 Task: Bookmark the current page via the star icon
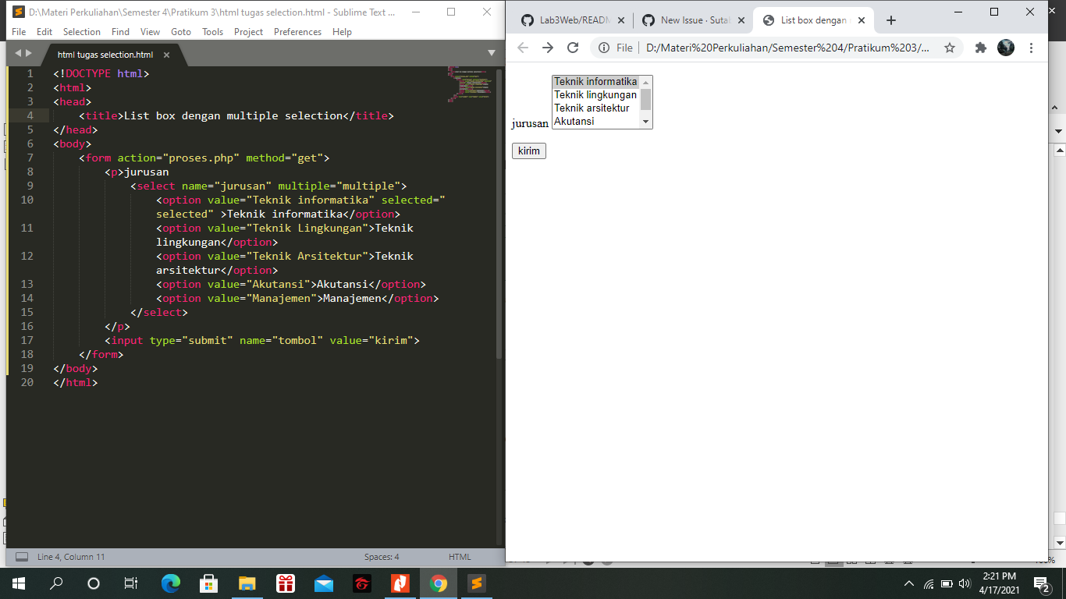(950, 48)
